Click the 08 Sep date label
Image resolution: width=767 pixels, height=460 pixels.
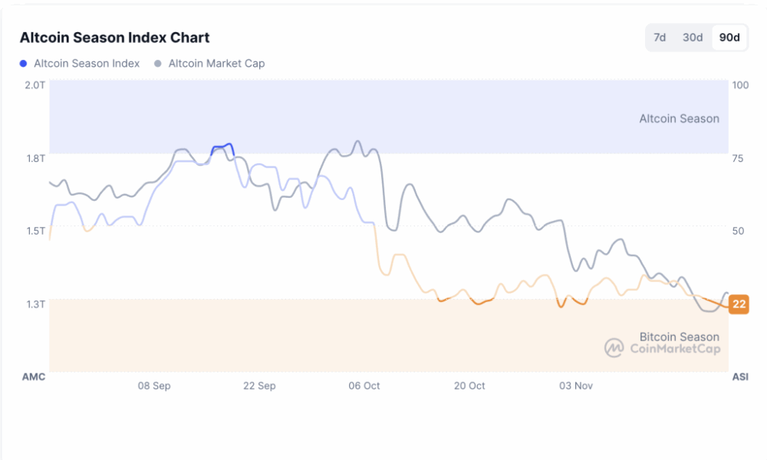click(154, 386)
